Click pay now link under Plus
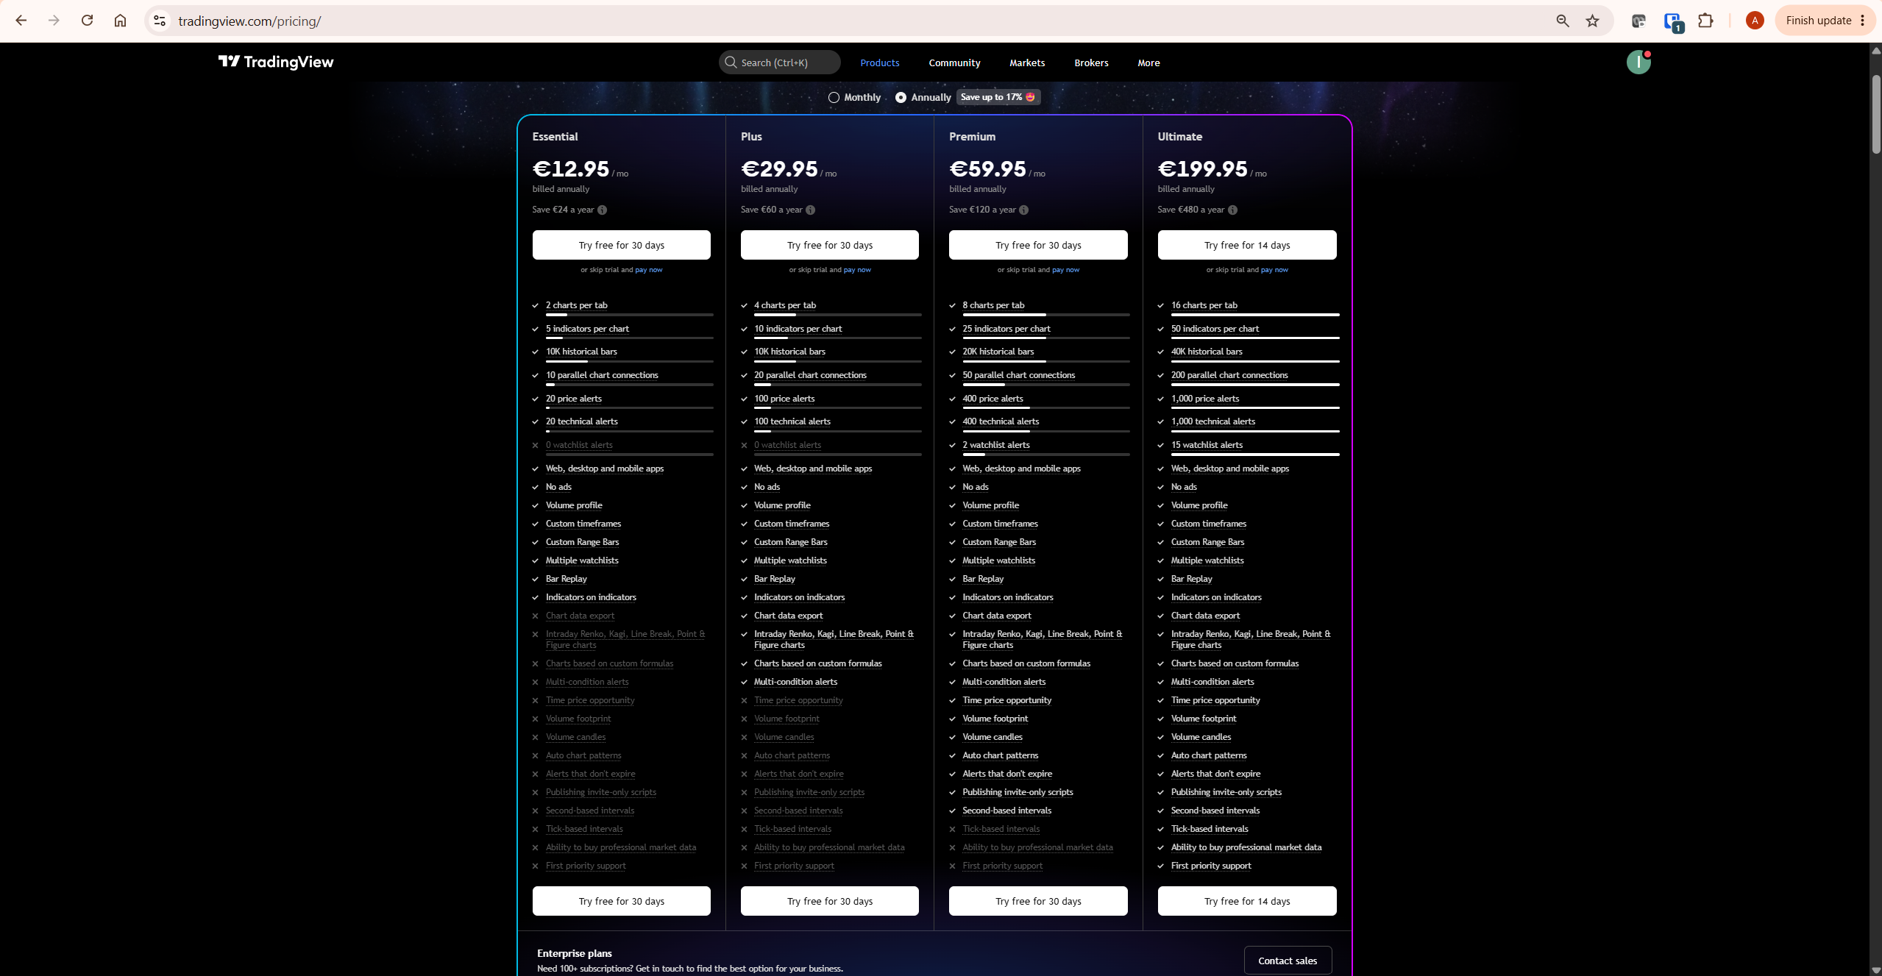 pos(856,270)
